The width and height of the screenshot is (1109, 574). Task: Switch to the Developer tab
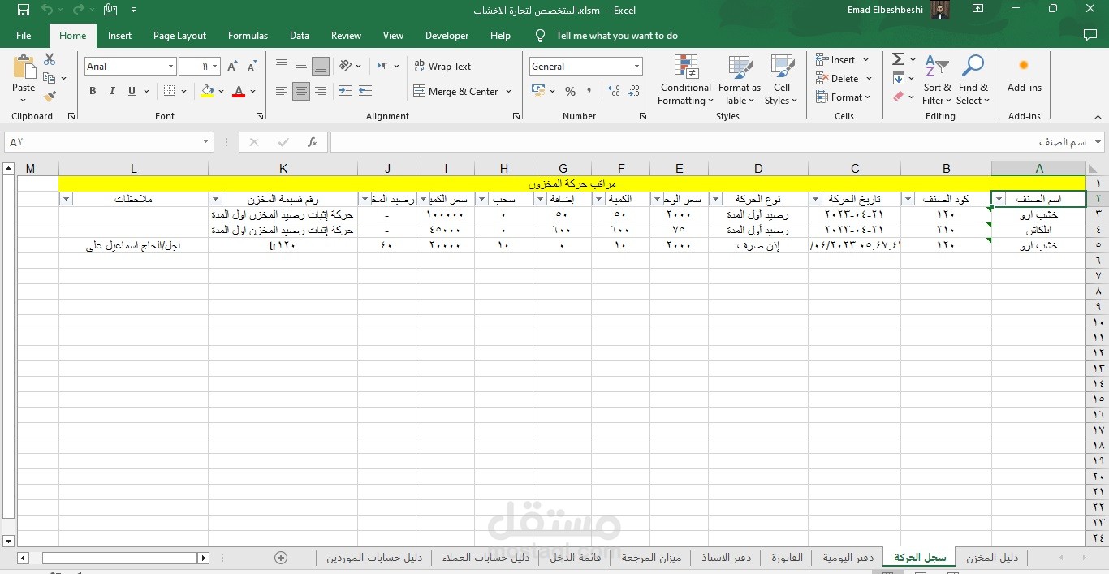[x=447, y=36]
